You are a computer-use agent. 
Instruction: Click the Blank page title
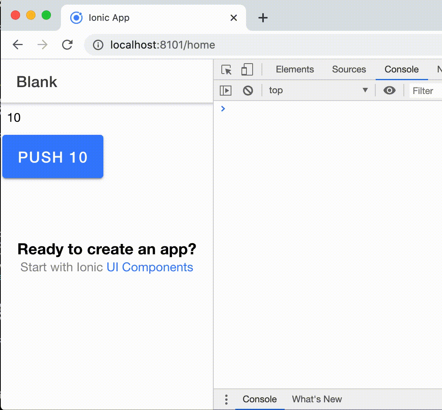click(37, 82)
